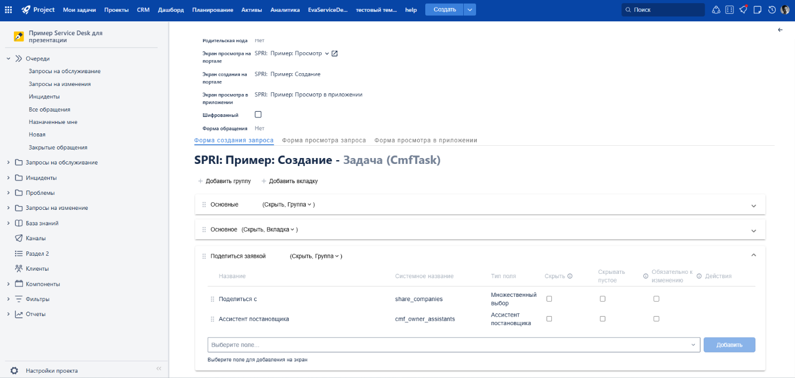
Task: Click the Добавить вкладку button
Action: 290,181
